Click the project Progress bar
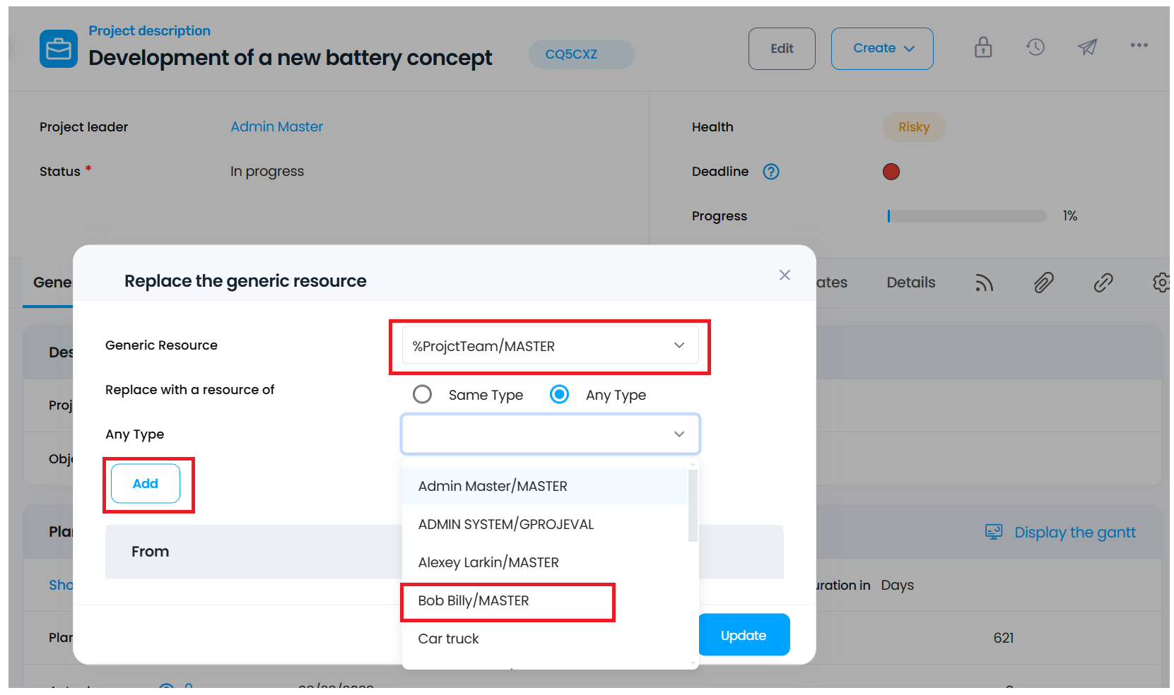This screenshot has width=1174, height=695. point(967,216)
